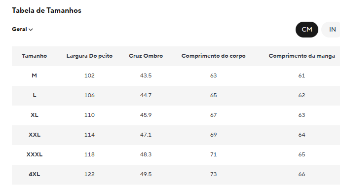Open the Geral dropdown
Screen dimensions: 340x185
point(22,29)
